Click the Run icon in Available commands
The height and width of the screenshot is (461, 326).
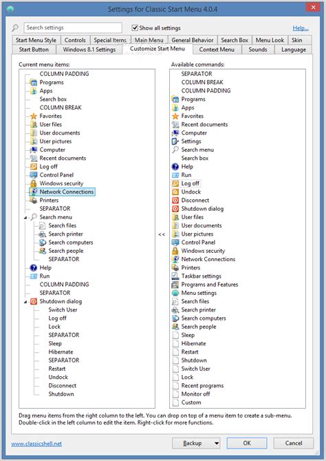click(x=175, y=175)
